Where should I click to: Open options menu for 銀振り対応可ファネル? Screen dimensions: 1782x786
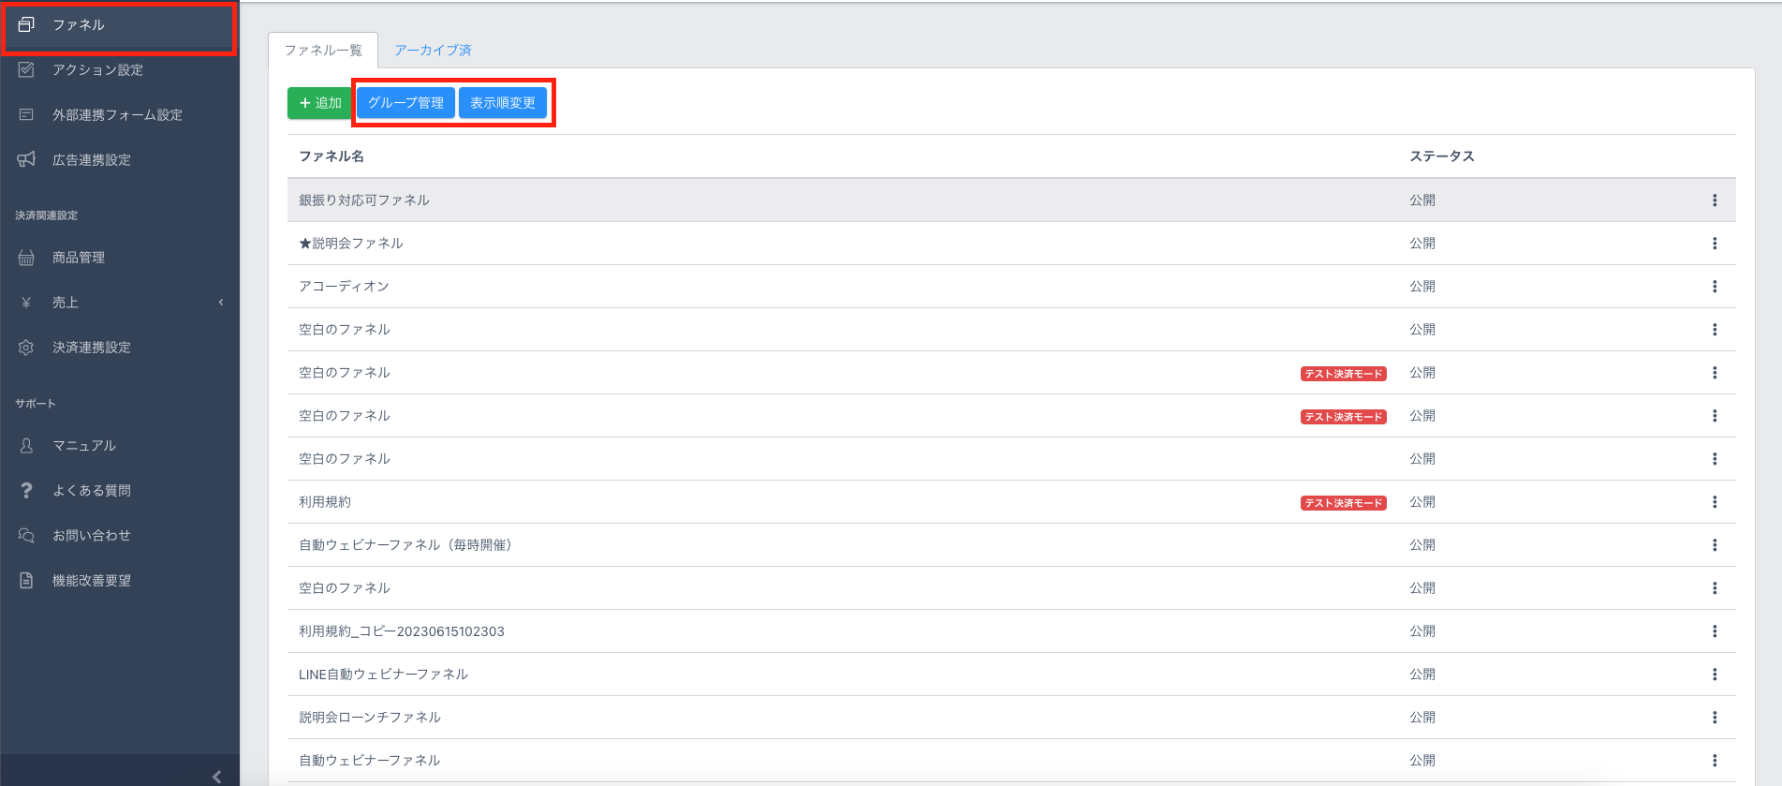(1714, 200)
